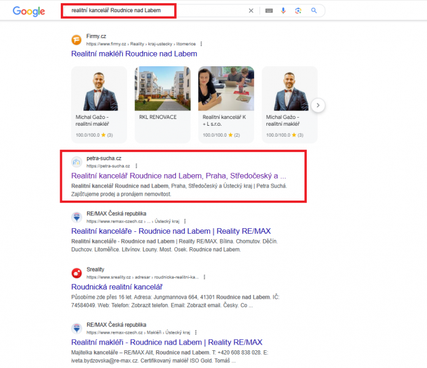Open options for RE/MAX Makléři result
The width and height of the screenshot is (427, 368).
(x=196, y=332)
